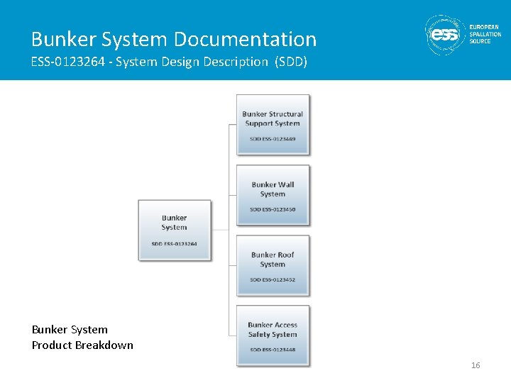The image size is (511, 383).
Task: Click the slide page number 16
Action: [476, 365]
